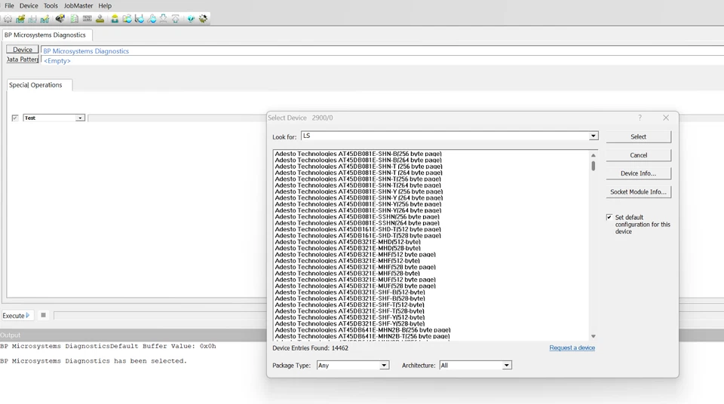Click the dark gear configure icon at toolbar end
The height and width of the screenshot is (404, 724).
coord(203,19)
